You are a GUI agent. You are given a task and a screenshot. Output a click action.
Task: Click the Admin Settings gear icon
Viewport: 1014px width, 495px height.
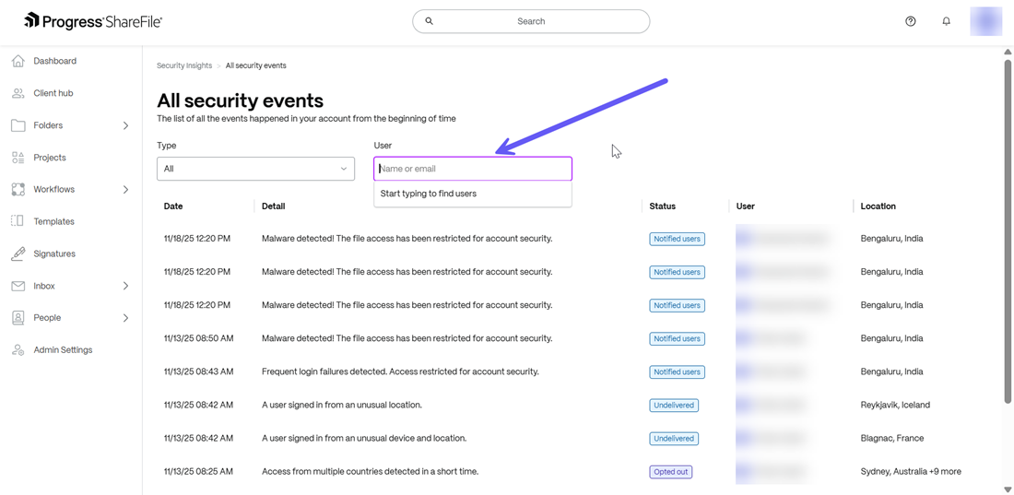pos(18,350)
